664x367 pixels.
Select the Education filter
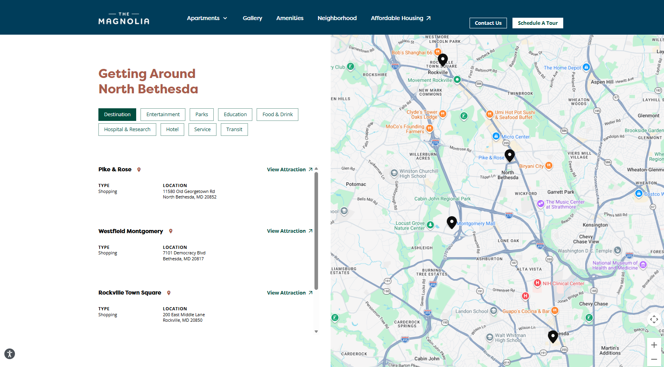(235, 115)
